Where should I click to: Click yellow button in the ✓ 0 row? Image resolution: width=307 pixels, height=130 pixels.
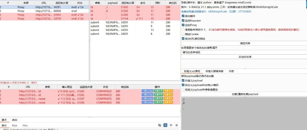coord(168,91)
